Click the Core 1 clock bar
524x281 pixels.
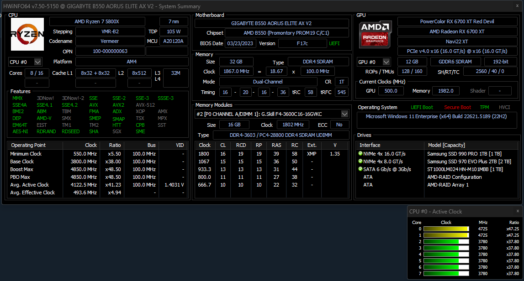click(x=446, y=235)
